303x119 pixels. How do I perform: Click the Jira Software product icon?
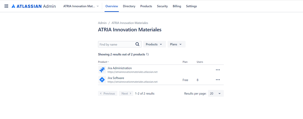coord(102,80)
